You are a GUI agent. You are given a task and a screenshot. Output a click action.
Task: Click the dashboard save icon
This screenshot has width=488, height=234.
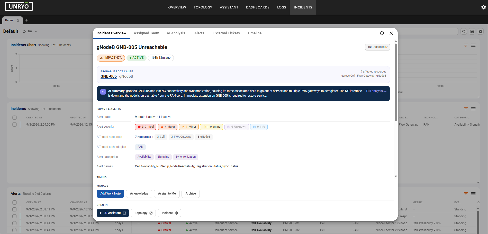[x=472, y=32]
